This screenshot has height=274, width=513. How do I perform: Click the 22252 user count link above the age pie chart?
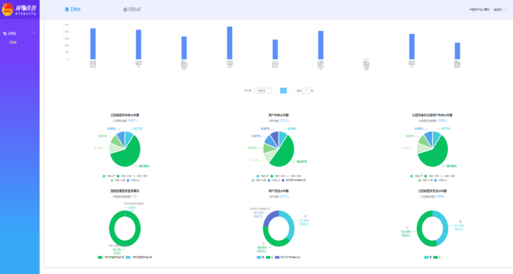click(x=284, y=120)
